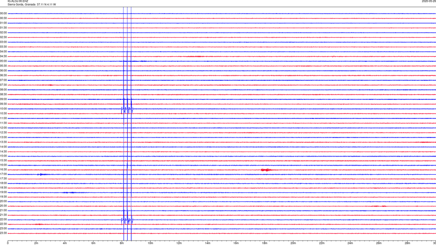Screen dimensions: 436x245
Task: Select the 12:30 trace time label
Action: [3, 132]
